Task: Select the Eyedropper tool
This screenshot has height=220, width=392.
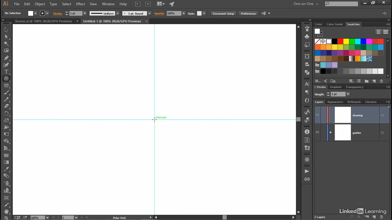Action: pyautogui.click(x=6, y=169)
